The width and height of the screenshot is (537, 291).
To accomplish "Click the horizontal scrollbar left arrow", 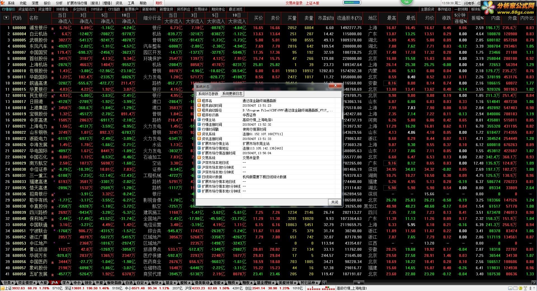I will coord(324,283).
